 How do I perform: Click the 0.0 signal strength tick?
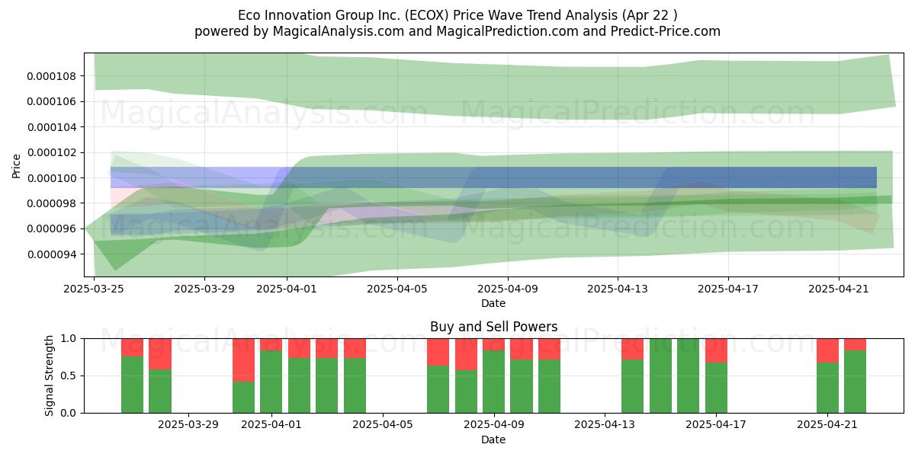click(70, 413)
